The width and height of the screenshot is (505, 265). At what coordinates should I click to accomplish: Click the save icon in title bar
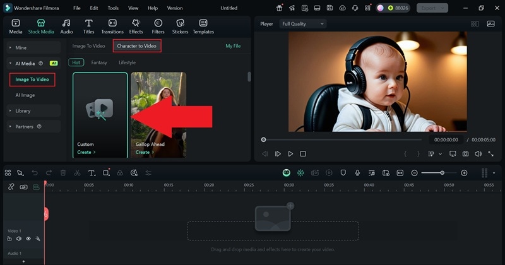pos(330,8)
